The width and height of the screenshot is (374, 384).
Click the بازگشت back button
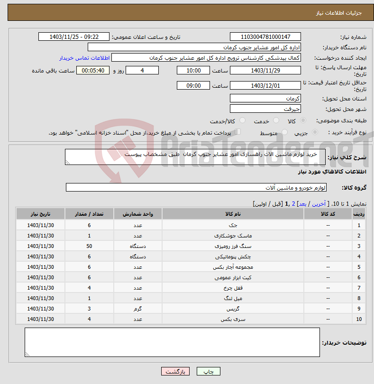point(175,371)
